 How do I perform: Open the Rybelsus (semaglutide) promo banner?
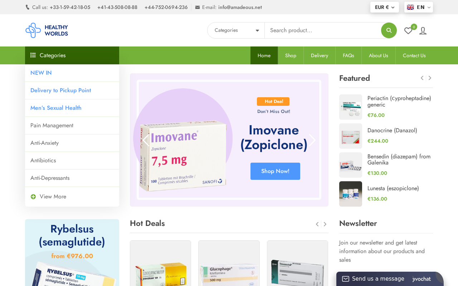point(72,252)
